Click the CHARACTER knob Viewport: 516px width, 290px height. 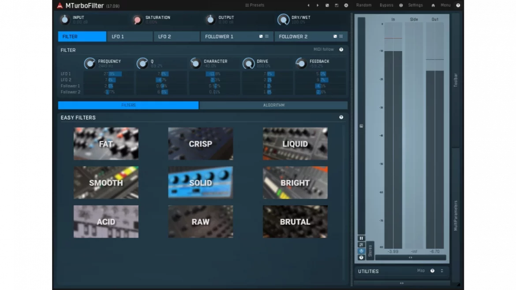[195, 63]
